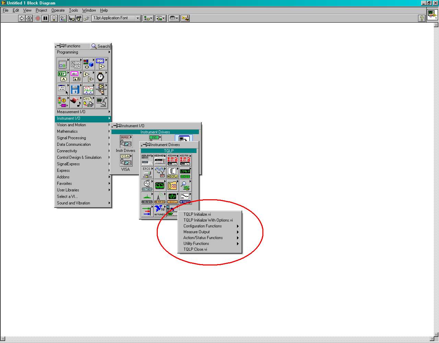Open the 13pt Application Font dropdown
This screenshot has width=439, height=343.
117,18
